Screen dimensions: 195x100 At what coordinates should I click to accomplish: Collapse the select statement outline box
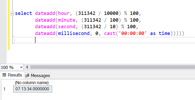point(12,13)
